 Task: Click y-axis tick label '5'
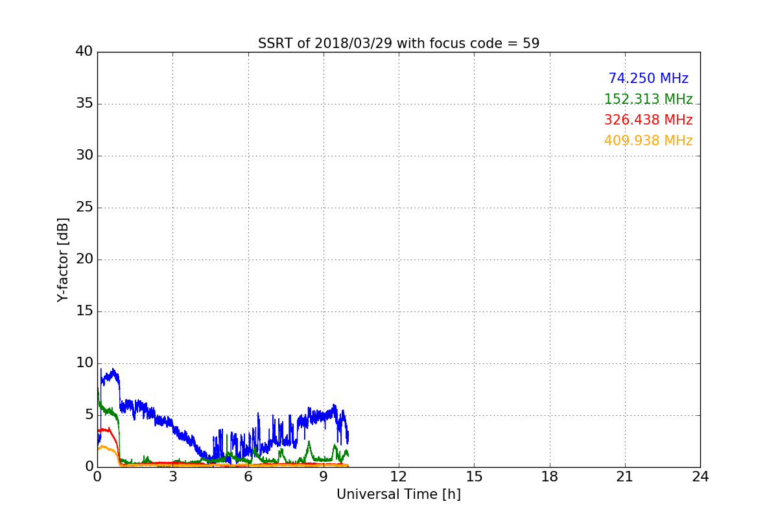(x=89, y=415)
